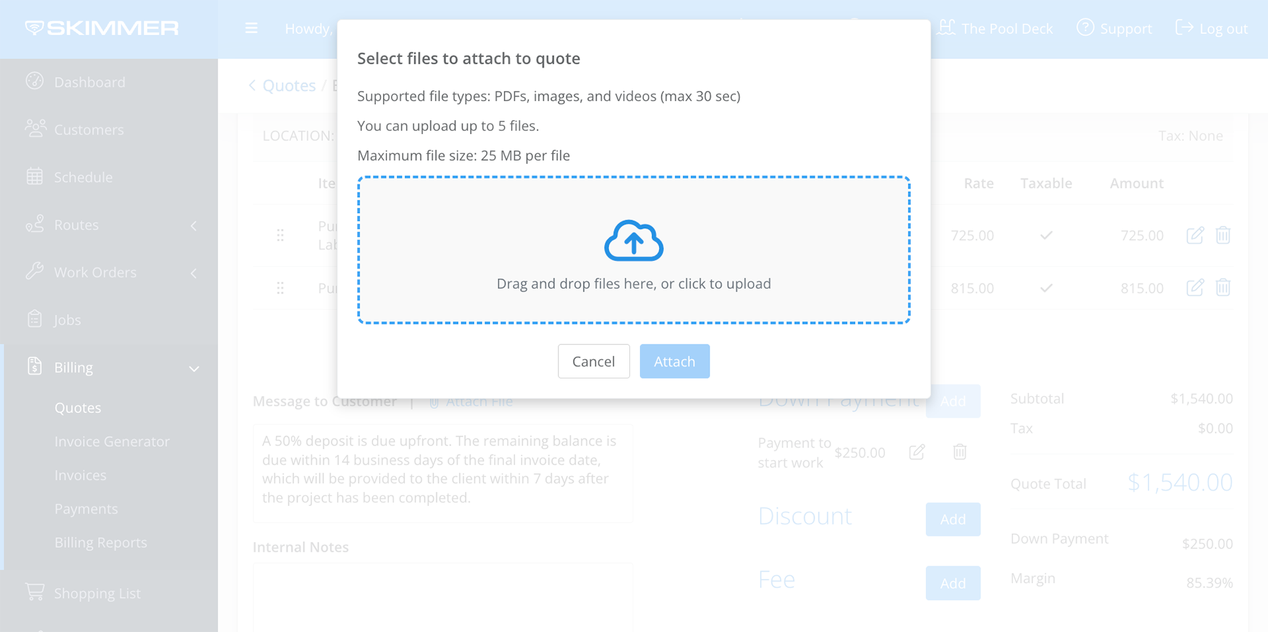Click The Pool Deck pool ladder icon
The image size is (1268, 632).
(x=947, y=27)
